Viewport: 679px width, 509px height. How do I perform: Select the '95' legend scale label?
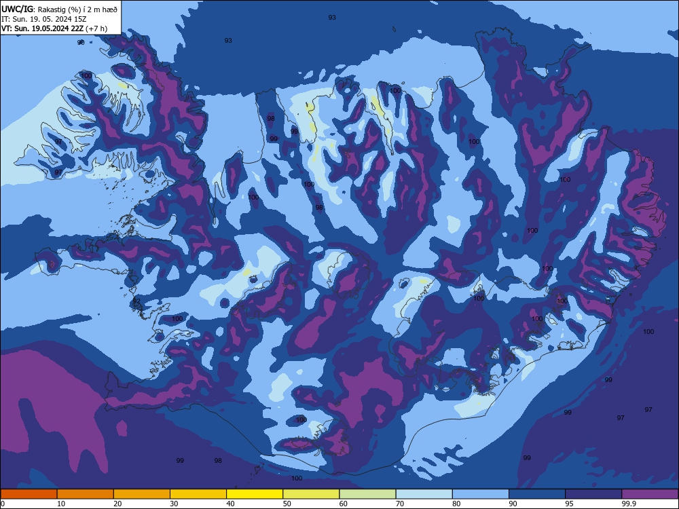[570, 504]
